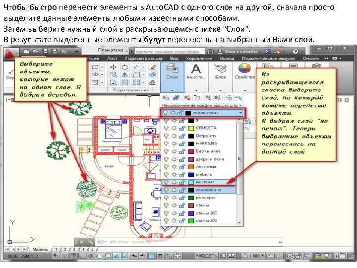Select the Mirror tool icon
The width and height of the screenshot is (357, 268).
(125, 75)
